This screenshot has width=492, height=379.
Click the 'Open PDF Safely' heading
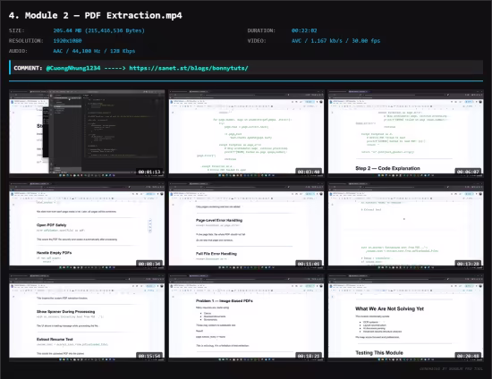(52, 225)
